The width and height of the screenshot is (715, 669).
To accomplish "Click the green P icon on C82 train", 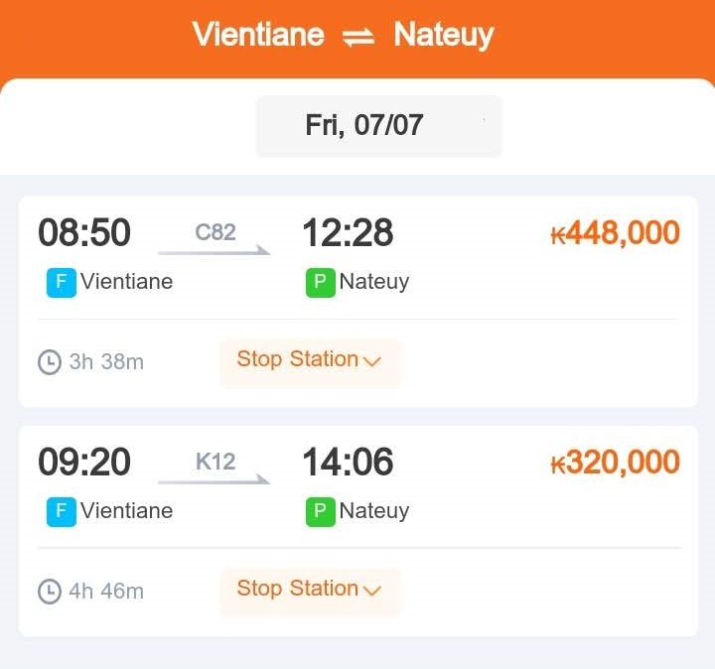I will (320, 283).
